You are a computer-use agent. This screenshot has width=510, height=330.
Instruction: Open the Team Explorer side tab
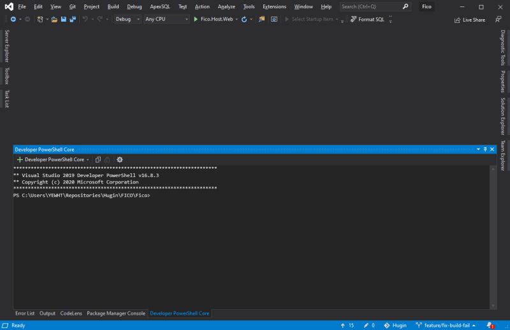(503, 155)
